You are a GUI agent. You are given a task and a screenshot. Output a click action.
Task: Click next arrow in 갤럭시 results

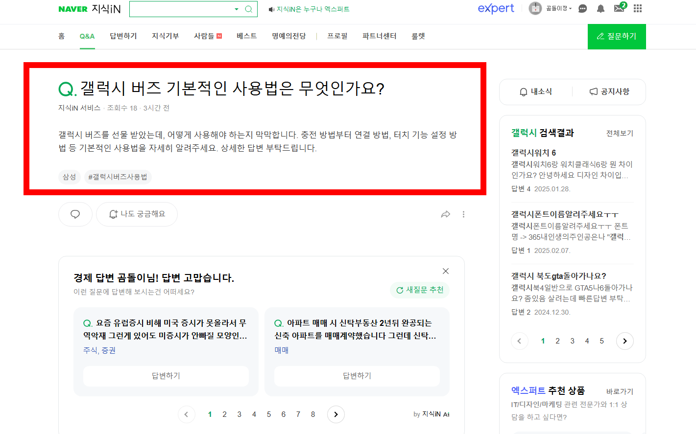pos(625,341)
